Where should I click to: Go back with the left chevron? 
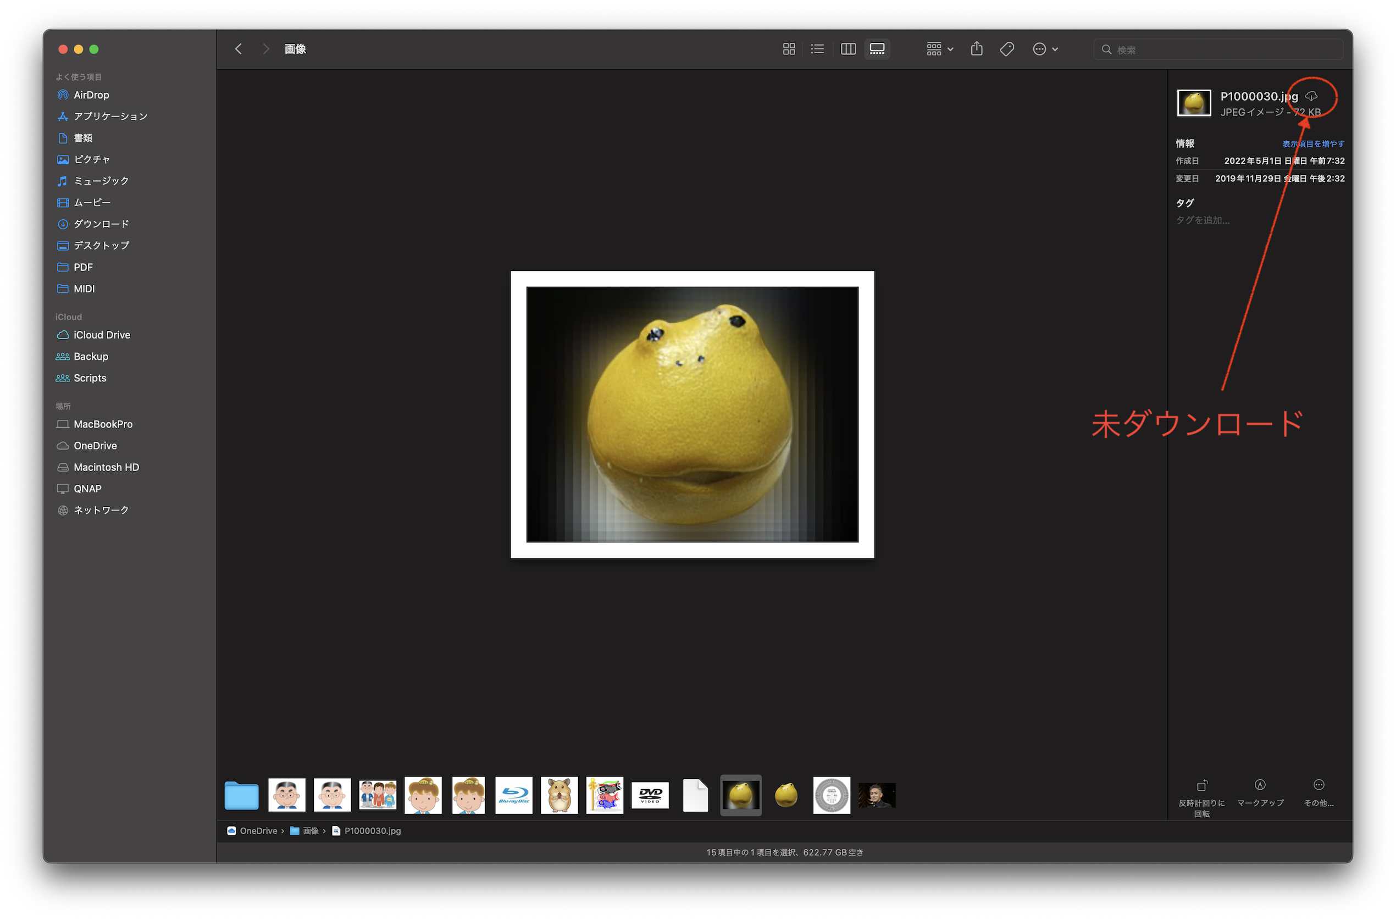coord(238,49)
